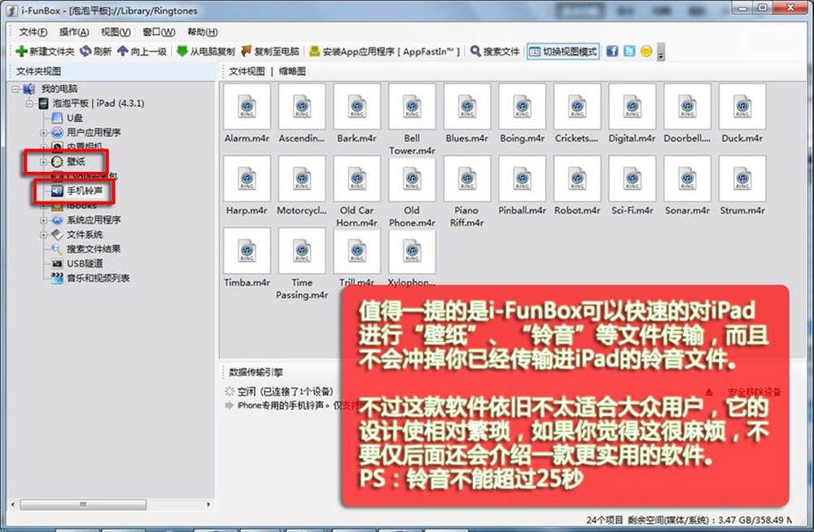The image size is (814, 532).
Task: Switch to the 文件视图 tab
Action: point(247,71)
